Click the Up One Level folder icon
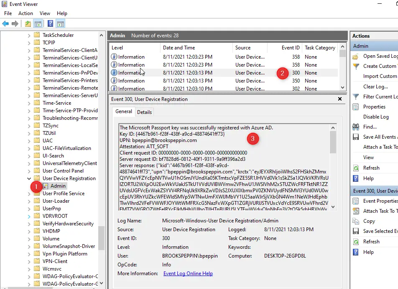Image resolution: width=398 pixels, height=289 pixels. [x=28, y=24]
